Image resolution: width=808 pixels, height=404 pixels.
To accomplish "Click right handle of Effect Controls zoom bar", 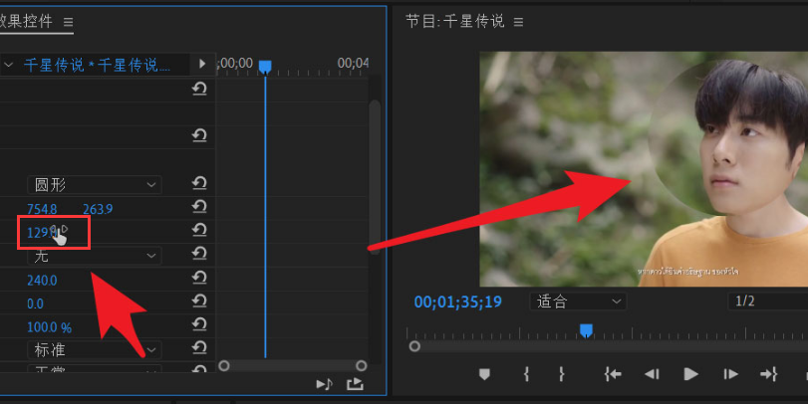I will pyautogui.click(x=362, y=365).
